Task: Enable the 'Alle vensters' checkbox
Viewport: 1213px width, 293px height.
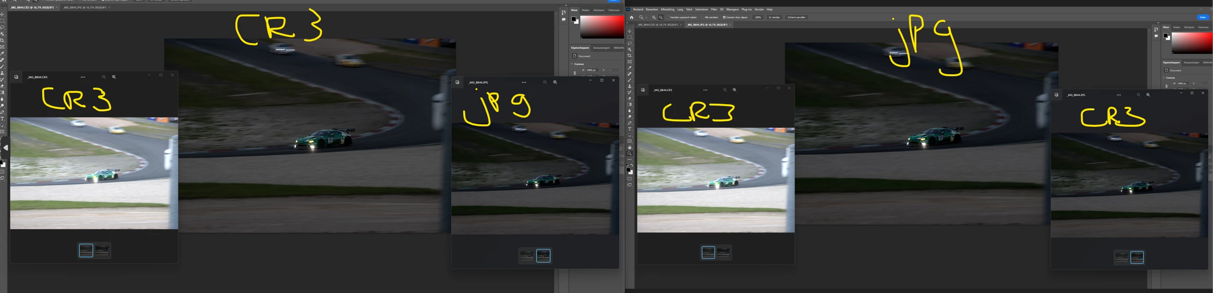Action: 702,18
